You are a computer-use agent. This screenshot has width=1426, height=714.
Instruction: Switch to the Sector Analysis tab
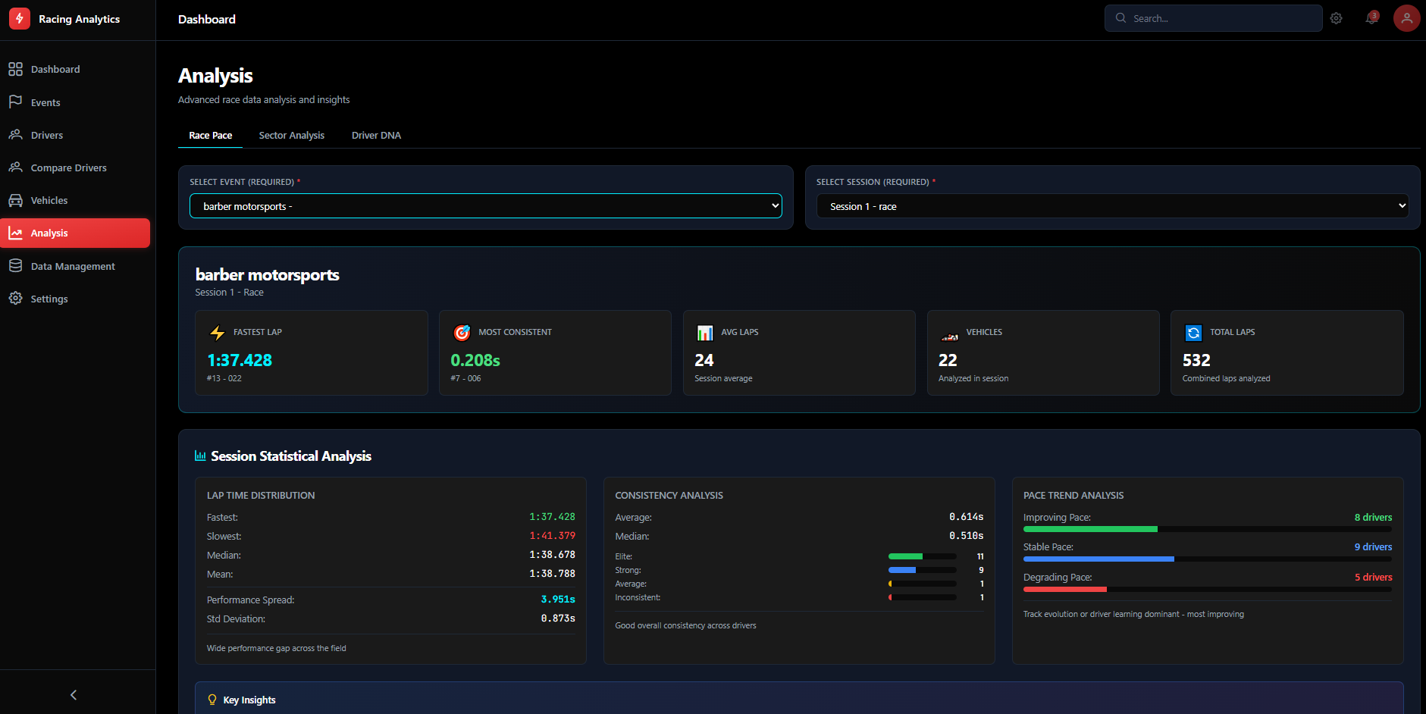click(292, 136)
